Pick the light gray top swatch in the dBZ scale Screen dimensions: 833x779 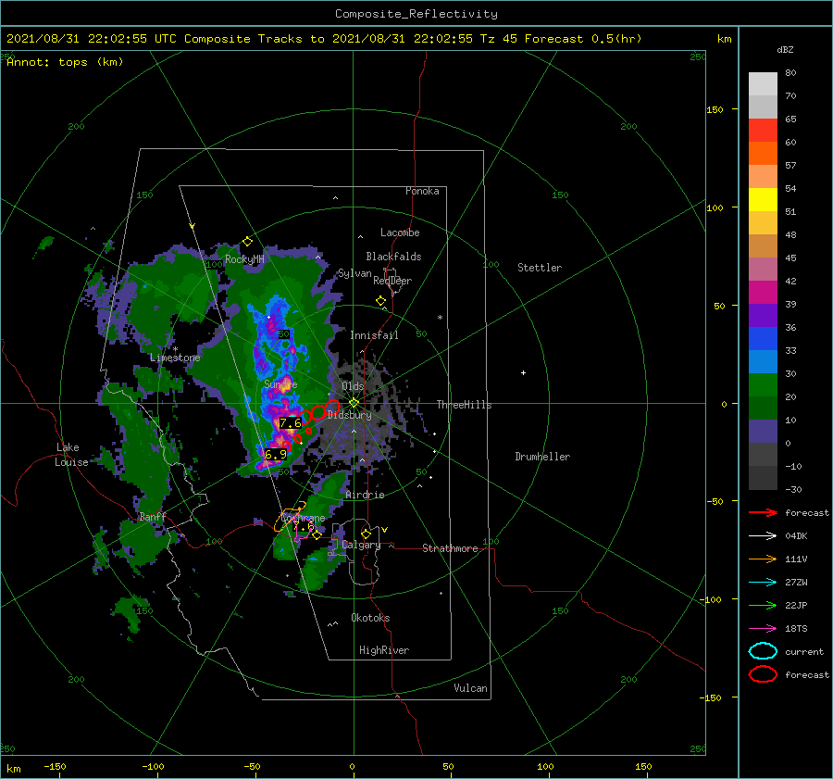(763, 84)
